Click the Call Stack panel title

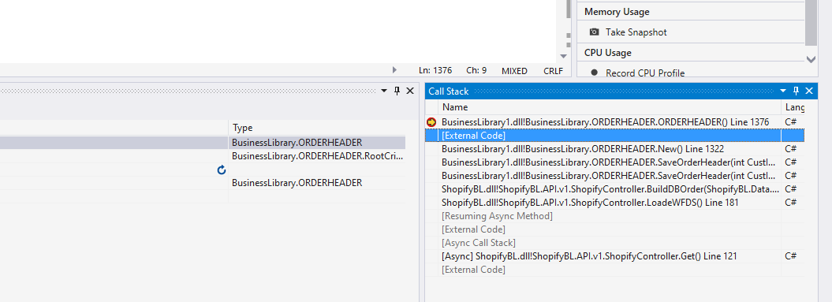pyautogui.click(x=449, y=91)
